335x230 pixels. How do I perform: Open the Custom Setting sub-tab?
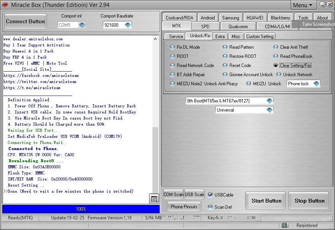[260, 37]
